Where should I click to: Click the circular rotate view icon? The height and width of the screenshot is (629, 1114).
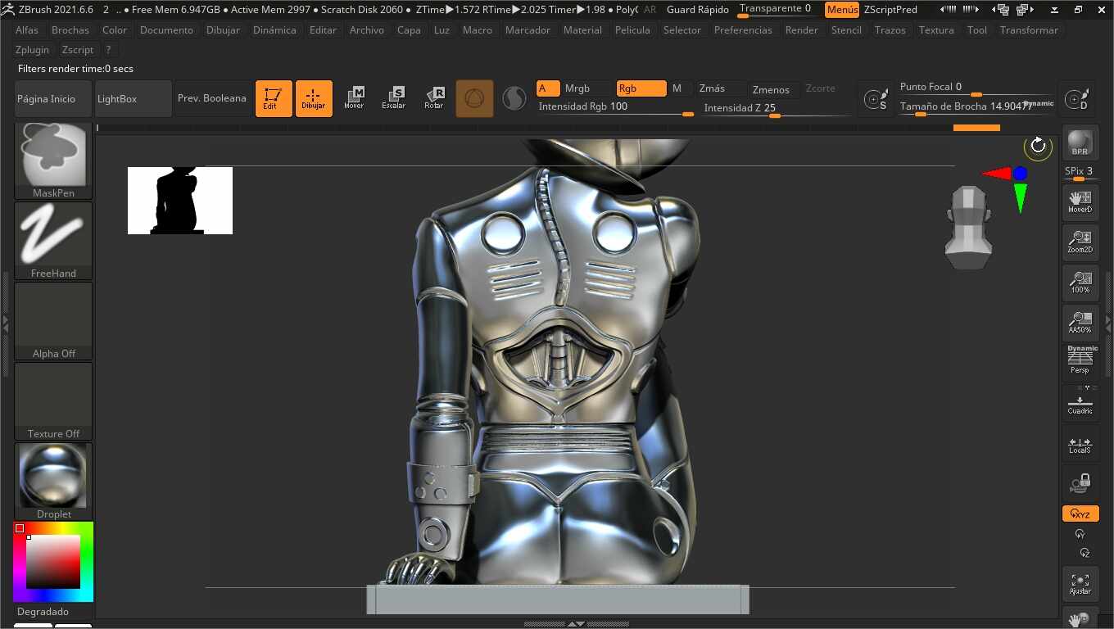[x=1038, y=146]
